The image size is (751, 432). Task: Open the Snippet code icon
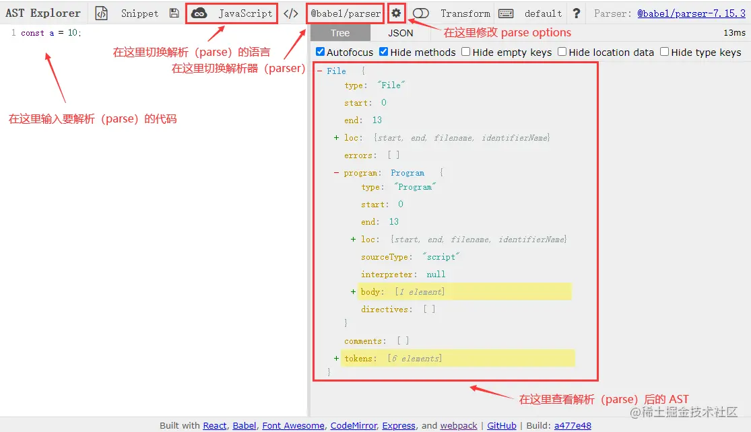pyautogui.click(x=102, y=13)
